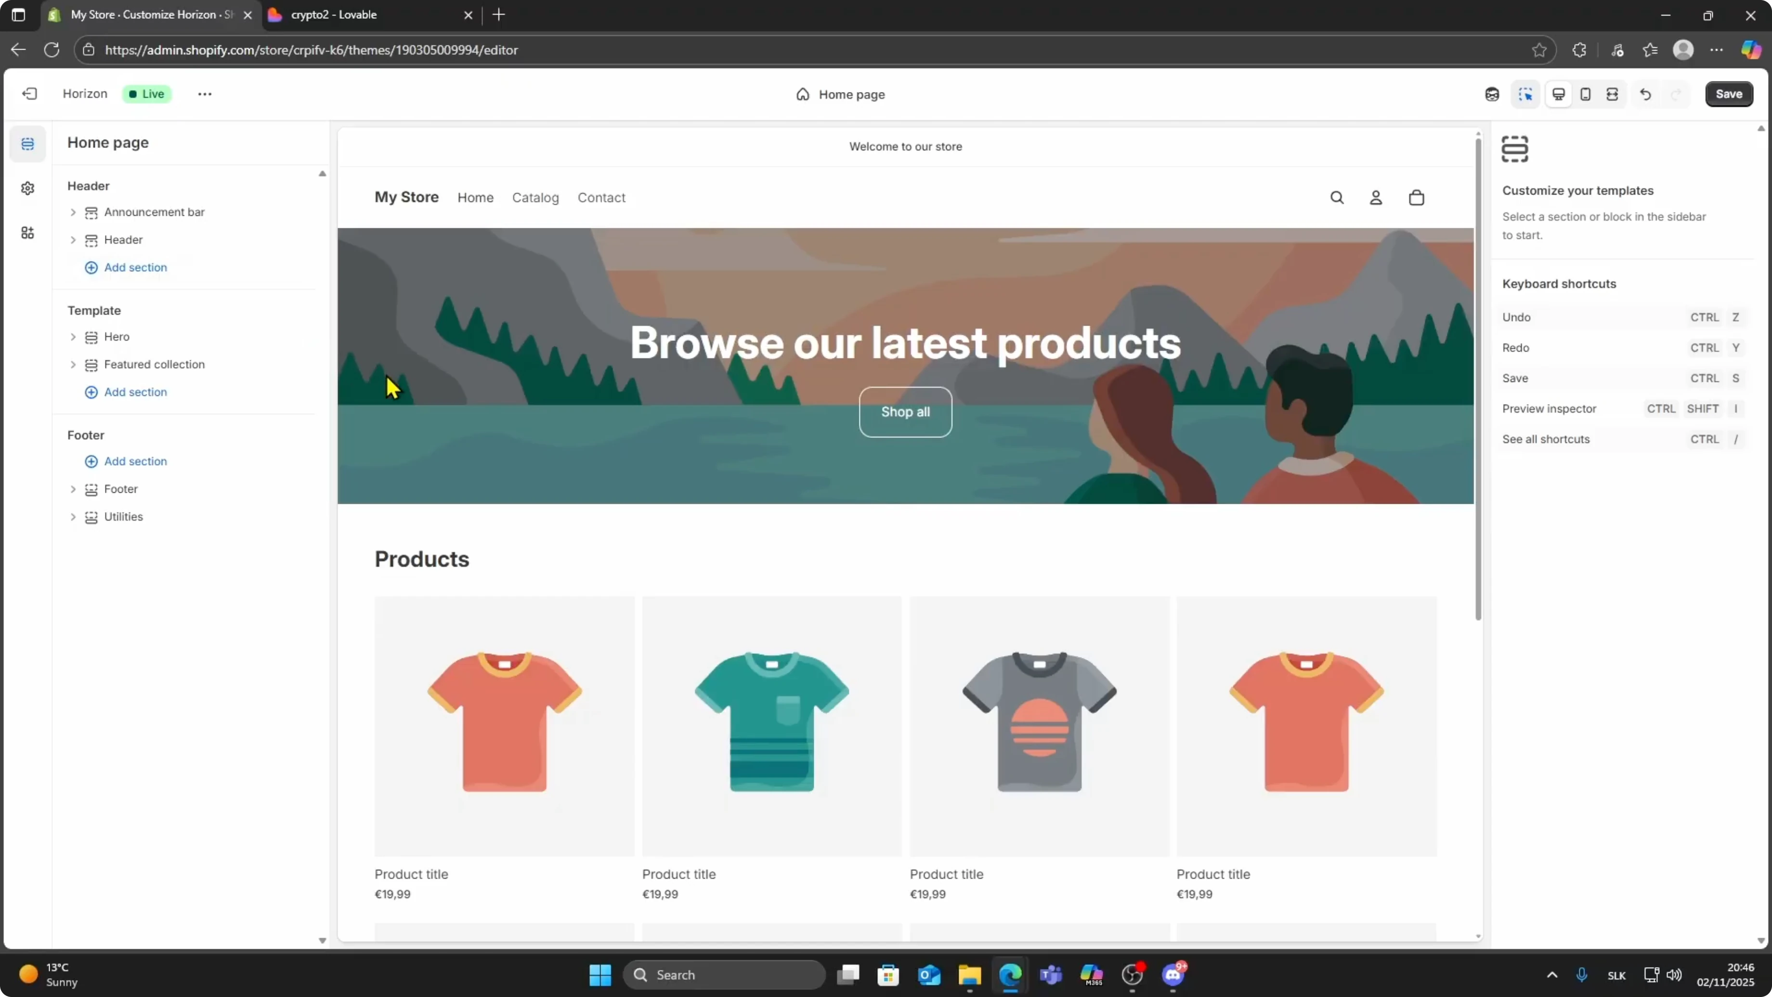The width and height of the screenshot is (1772, 997).
Task: Click the cart bag icon in store preview
Action: (1416, 197)
